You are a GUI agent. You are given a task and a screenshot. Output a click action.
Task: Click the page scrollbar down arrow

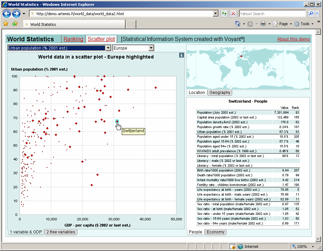[318, 239]
